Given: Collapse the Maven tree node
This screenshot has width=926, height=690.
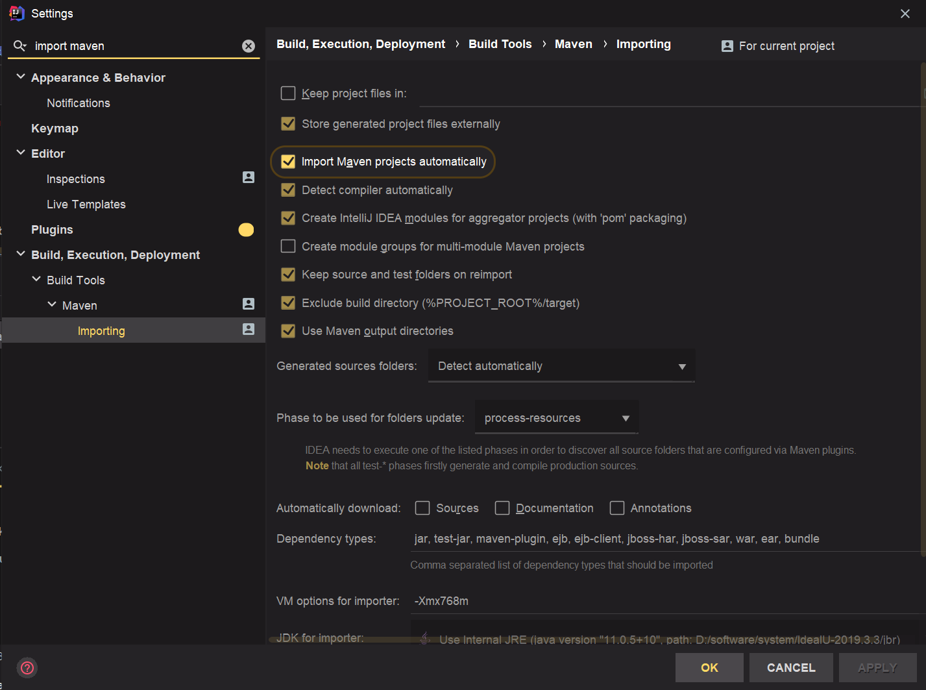Looking at the screenshot, I should tap(52, 304).
